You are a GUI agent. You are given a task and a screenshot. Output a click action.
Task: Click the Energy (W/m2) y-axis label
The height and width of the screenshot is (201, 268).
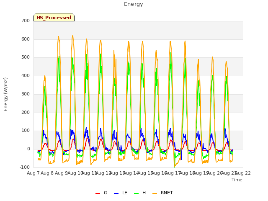click(5, 94)
